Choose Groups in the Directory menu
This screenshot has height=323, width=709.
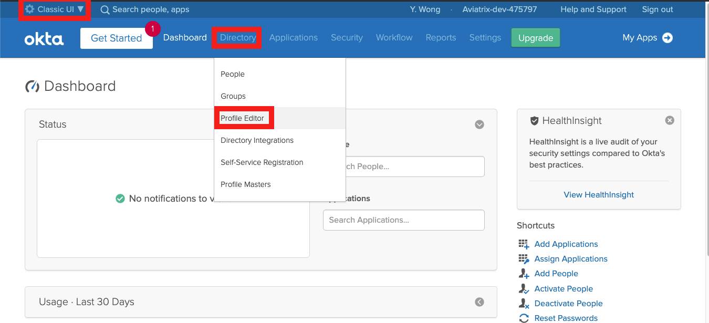(233, 96)
